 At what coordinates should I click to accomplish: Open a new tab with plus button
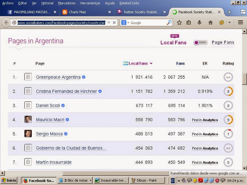pyautogui.click(x=229, y=12)
